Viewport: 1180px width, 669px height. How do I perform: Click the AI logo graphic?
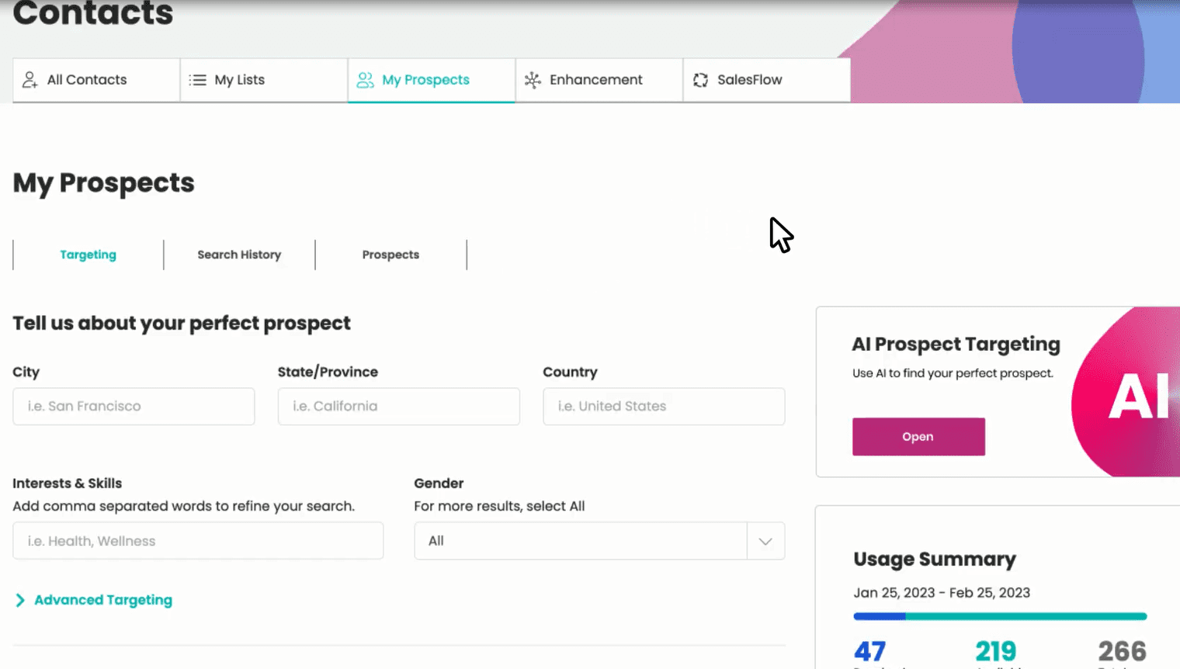[1137, 396]
